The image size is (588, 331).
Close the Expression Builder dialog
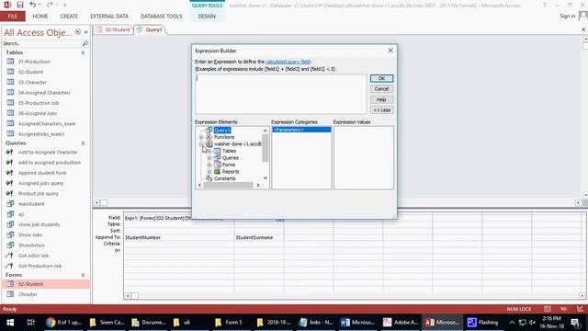pos(390,51)
